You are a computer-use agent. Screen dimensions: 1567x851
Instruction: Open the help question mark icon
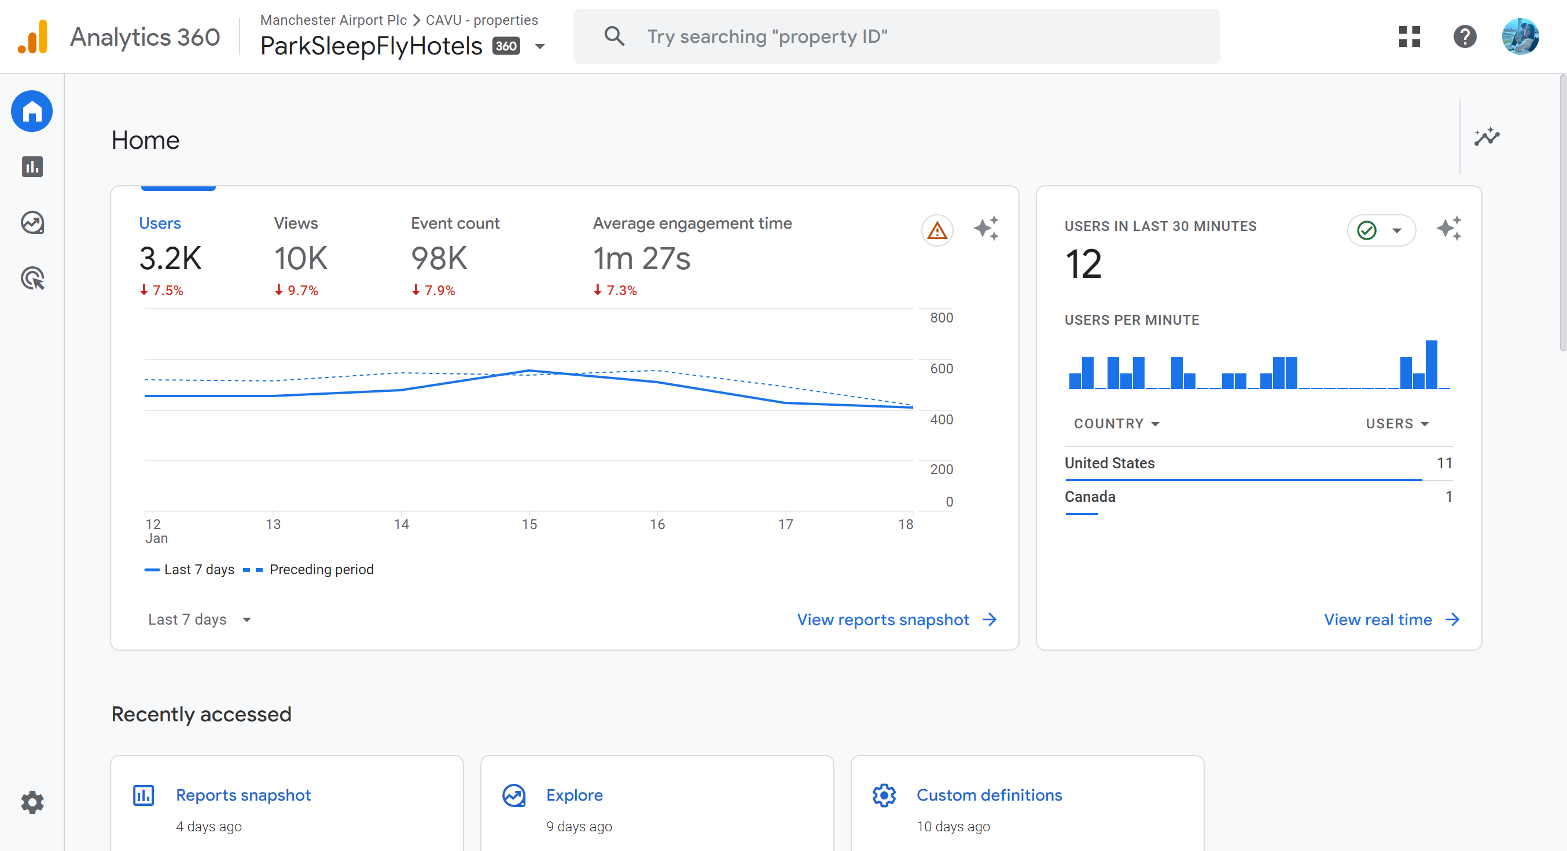[x=1465, y=36]
